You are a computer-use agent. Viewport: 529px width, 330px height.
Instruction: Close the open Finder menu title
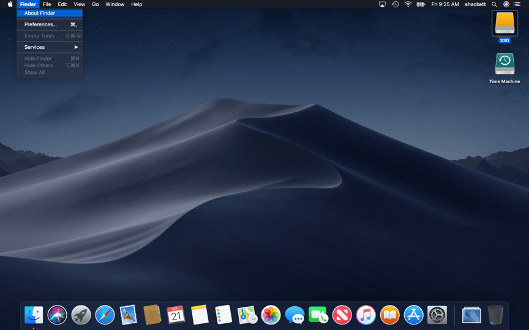[x=28, y=4]
